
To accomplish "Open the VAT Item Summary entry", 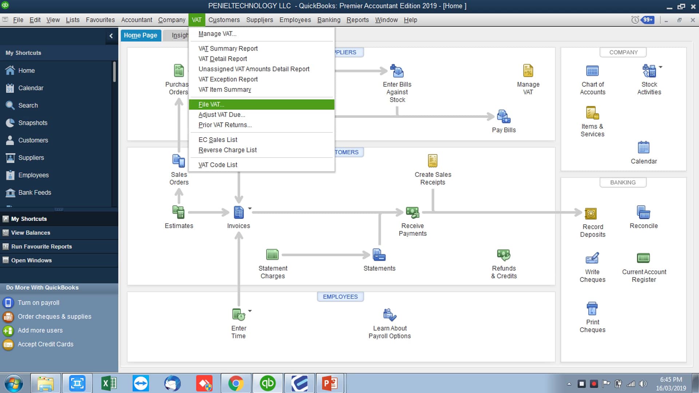I will tap(261, 90).
